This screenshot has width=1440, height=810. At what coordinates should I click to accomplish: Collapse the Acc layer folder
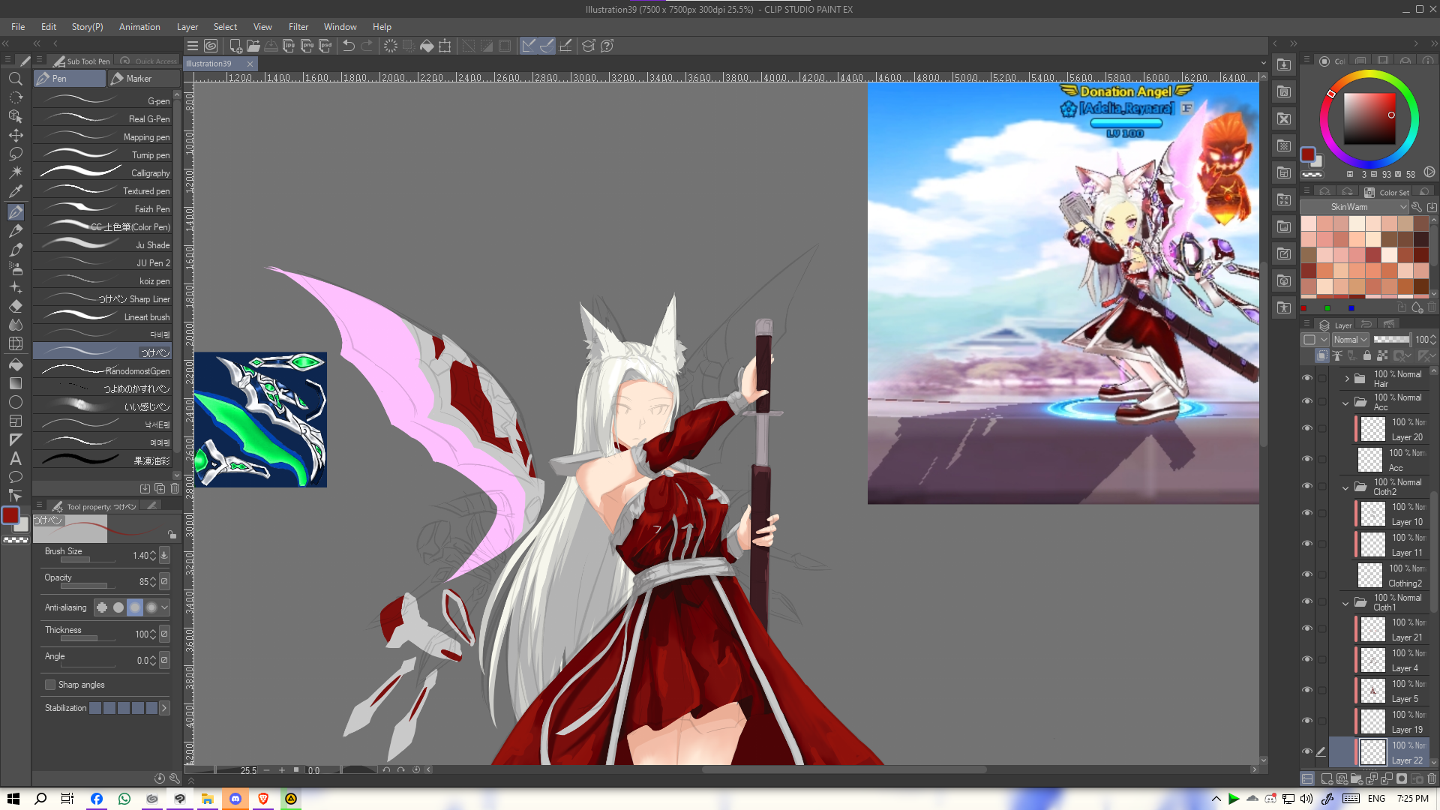(x=1345, y=403)
